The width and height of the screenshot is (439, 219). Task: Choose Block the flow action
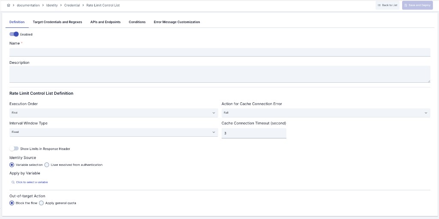pyautogui.click(x=12, y=203)
